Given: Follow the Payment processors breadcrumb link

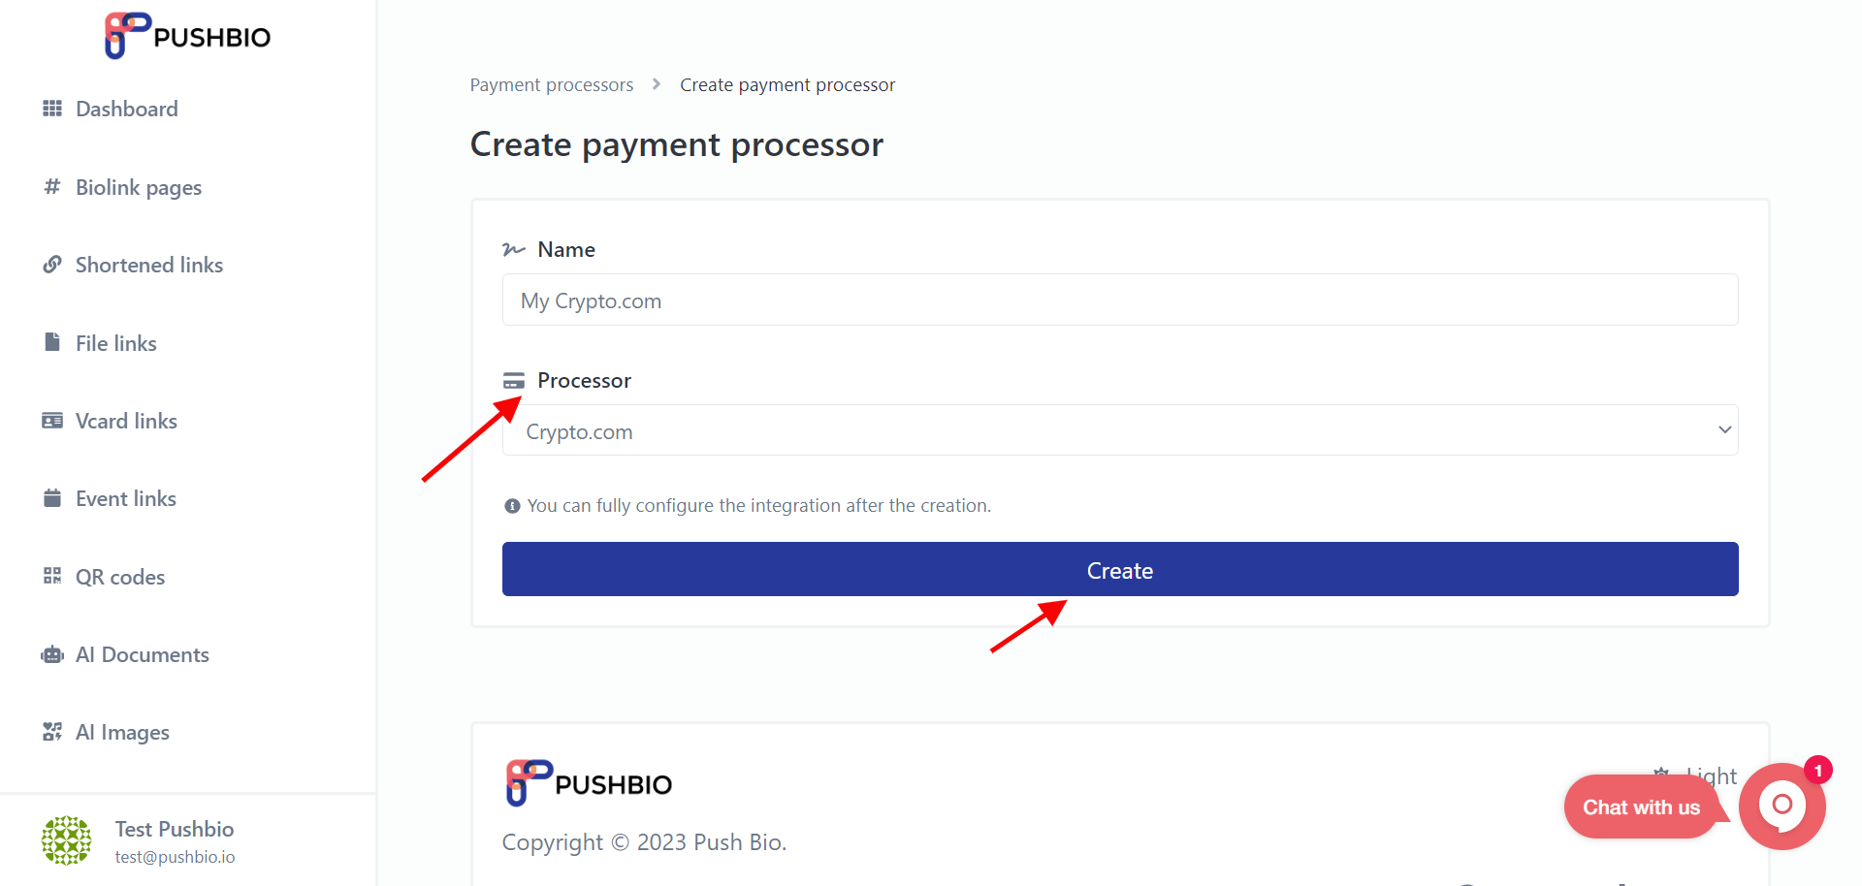Looking at the screenshot, I should (552, 85).
